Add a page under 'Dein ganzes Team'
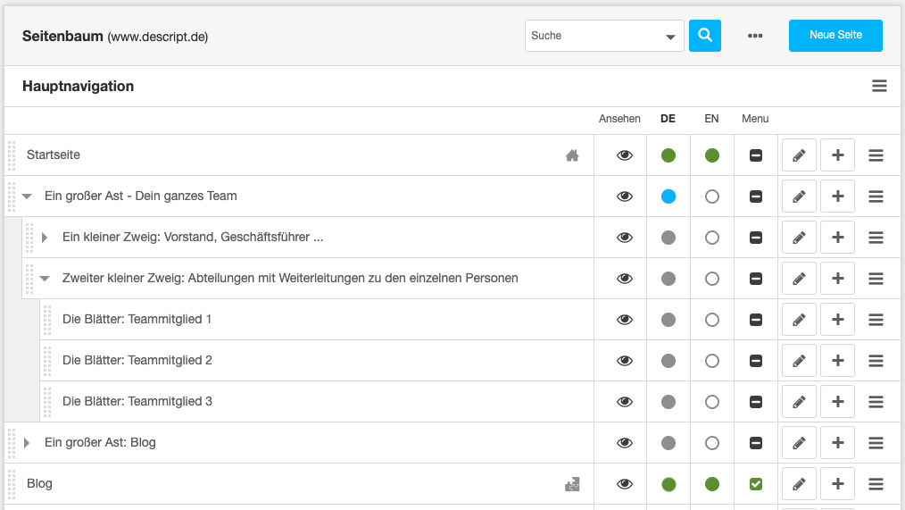The image size is (905, 510). [837, 196]
